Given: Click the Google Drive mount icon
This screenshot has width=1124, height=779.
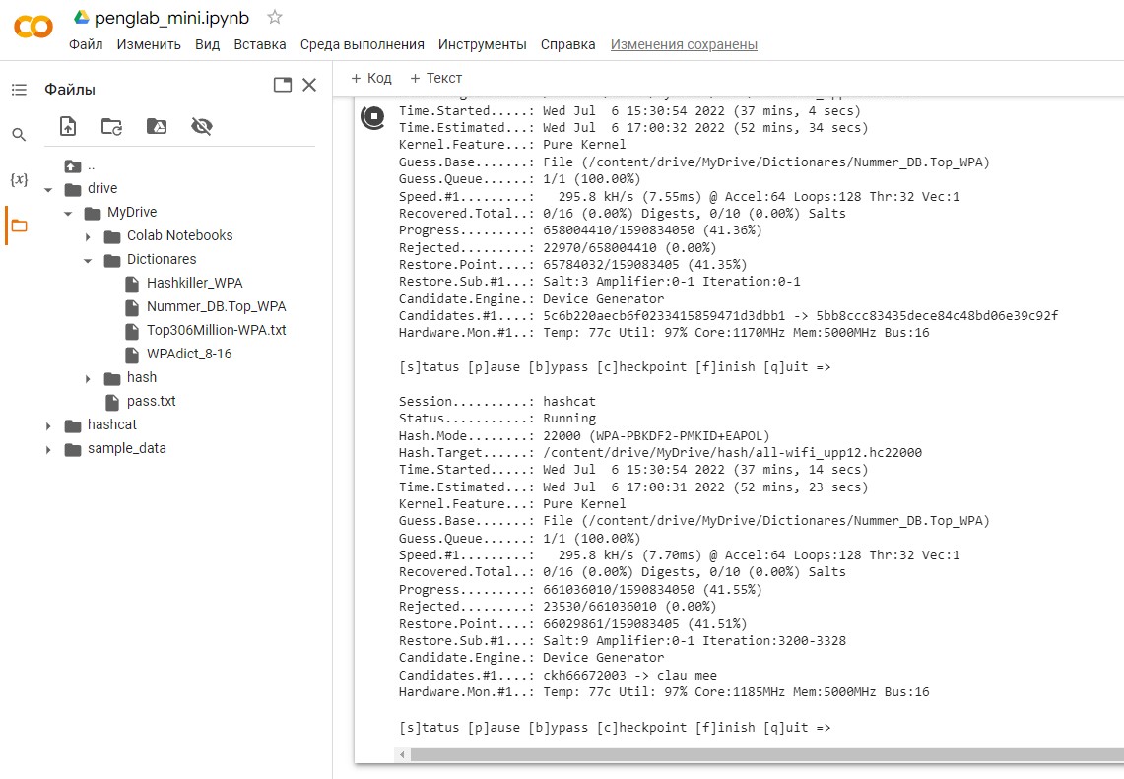Looking at the screenshot, I should pos(157,126).
